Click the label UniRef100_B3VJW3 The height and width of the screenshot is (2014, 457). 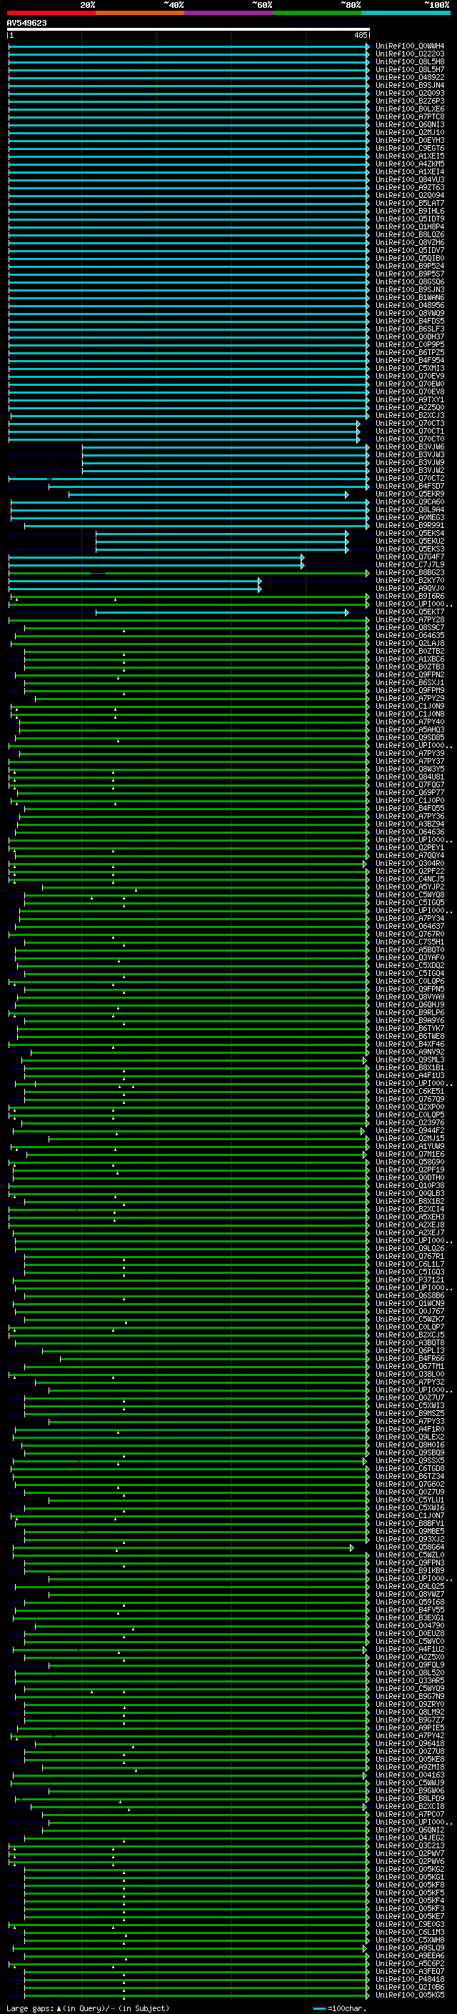410,455
